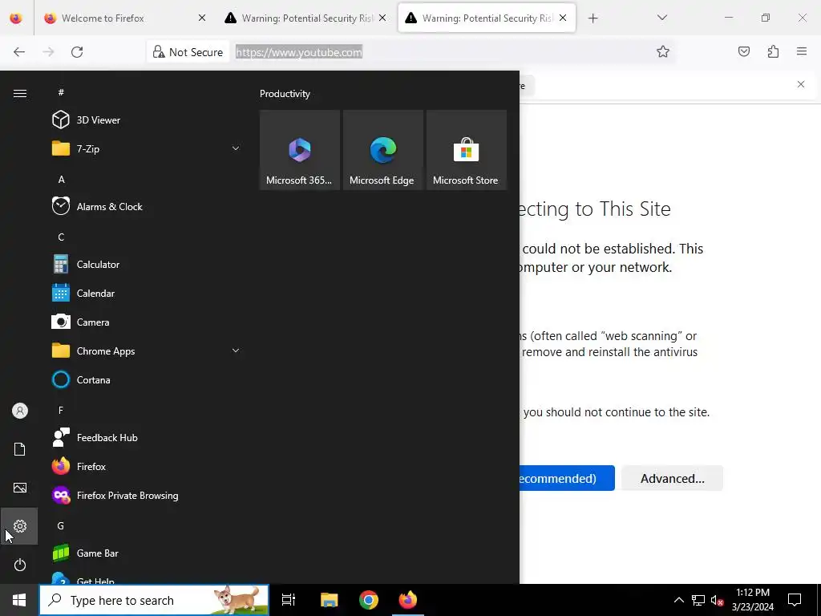Click the letter C section header

(x=61, y=237)
